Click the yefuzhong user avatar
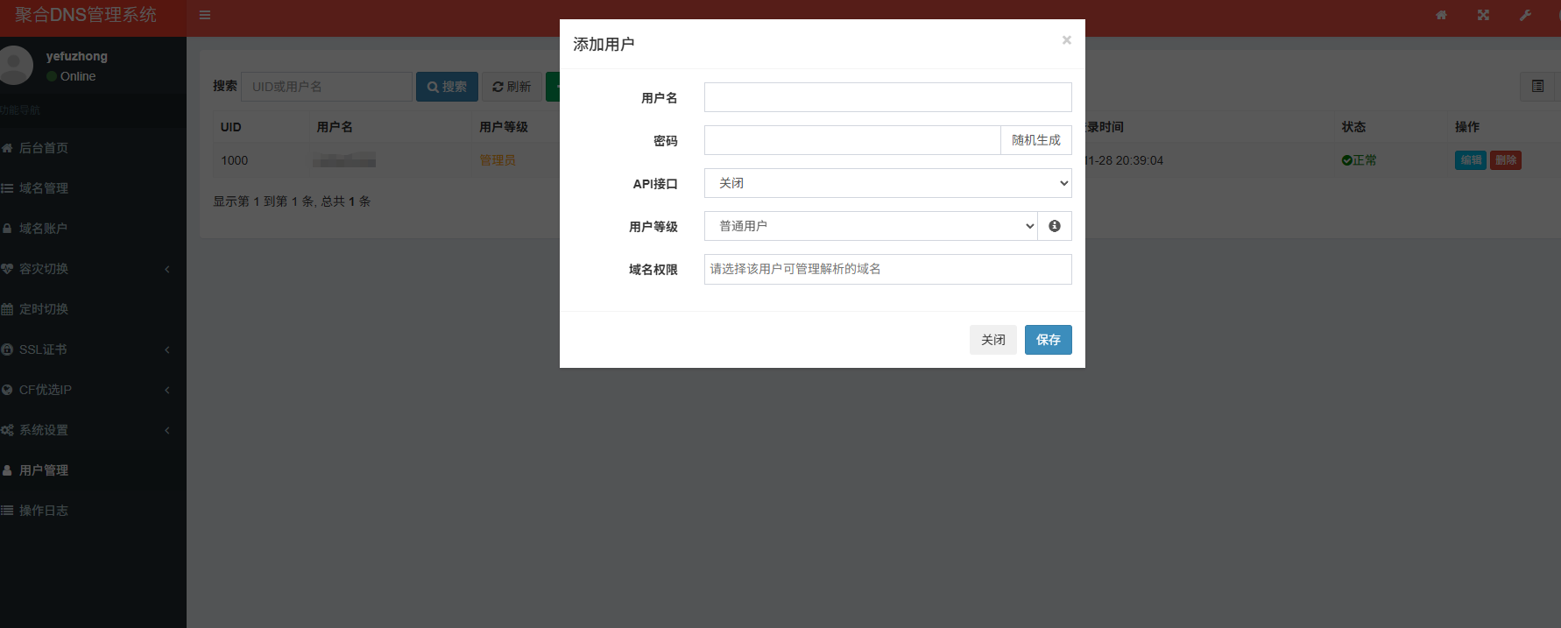Screen dimensions: 1561x628 (x=16, y=65)
